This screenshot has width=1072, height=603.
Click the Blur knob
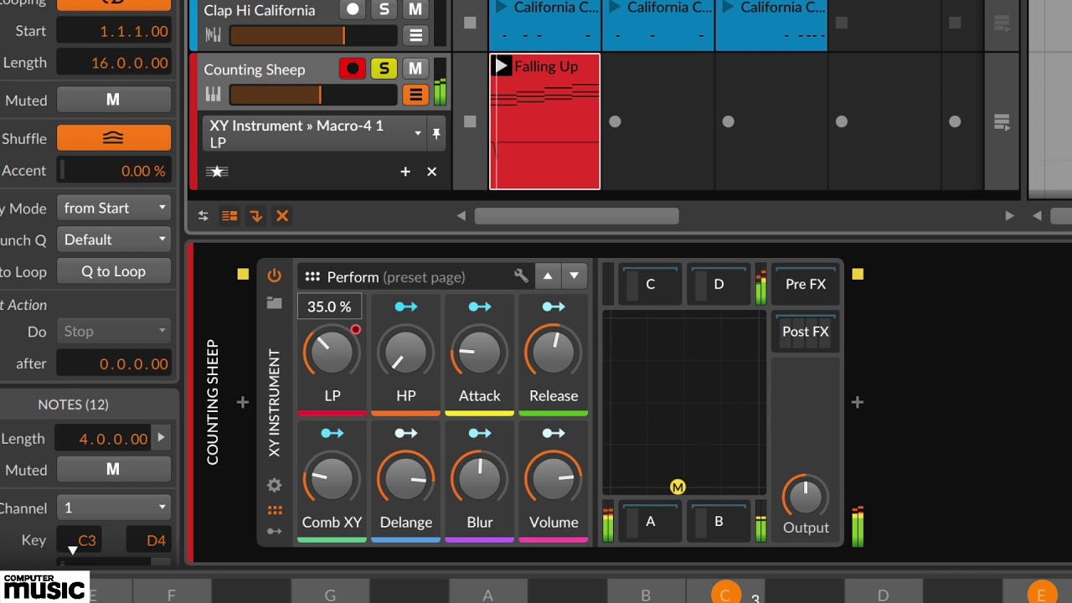point(479,479)
